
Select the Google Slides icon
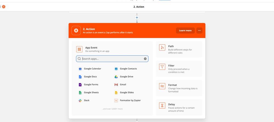(116, 93)
